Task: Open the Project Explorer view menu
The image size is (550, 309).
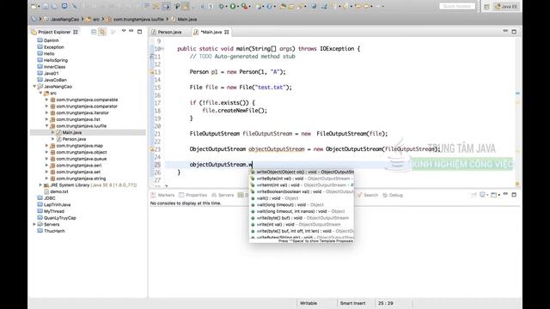Action: click(x=124, y=31)
